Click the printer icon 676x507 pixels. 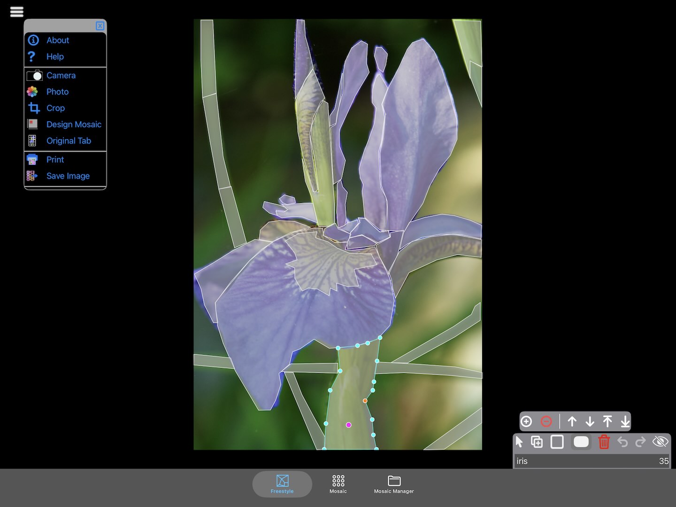coord(32,160)
